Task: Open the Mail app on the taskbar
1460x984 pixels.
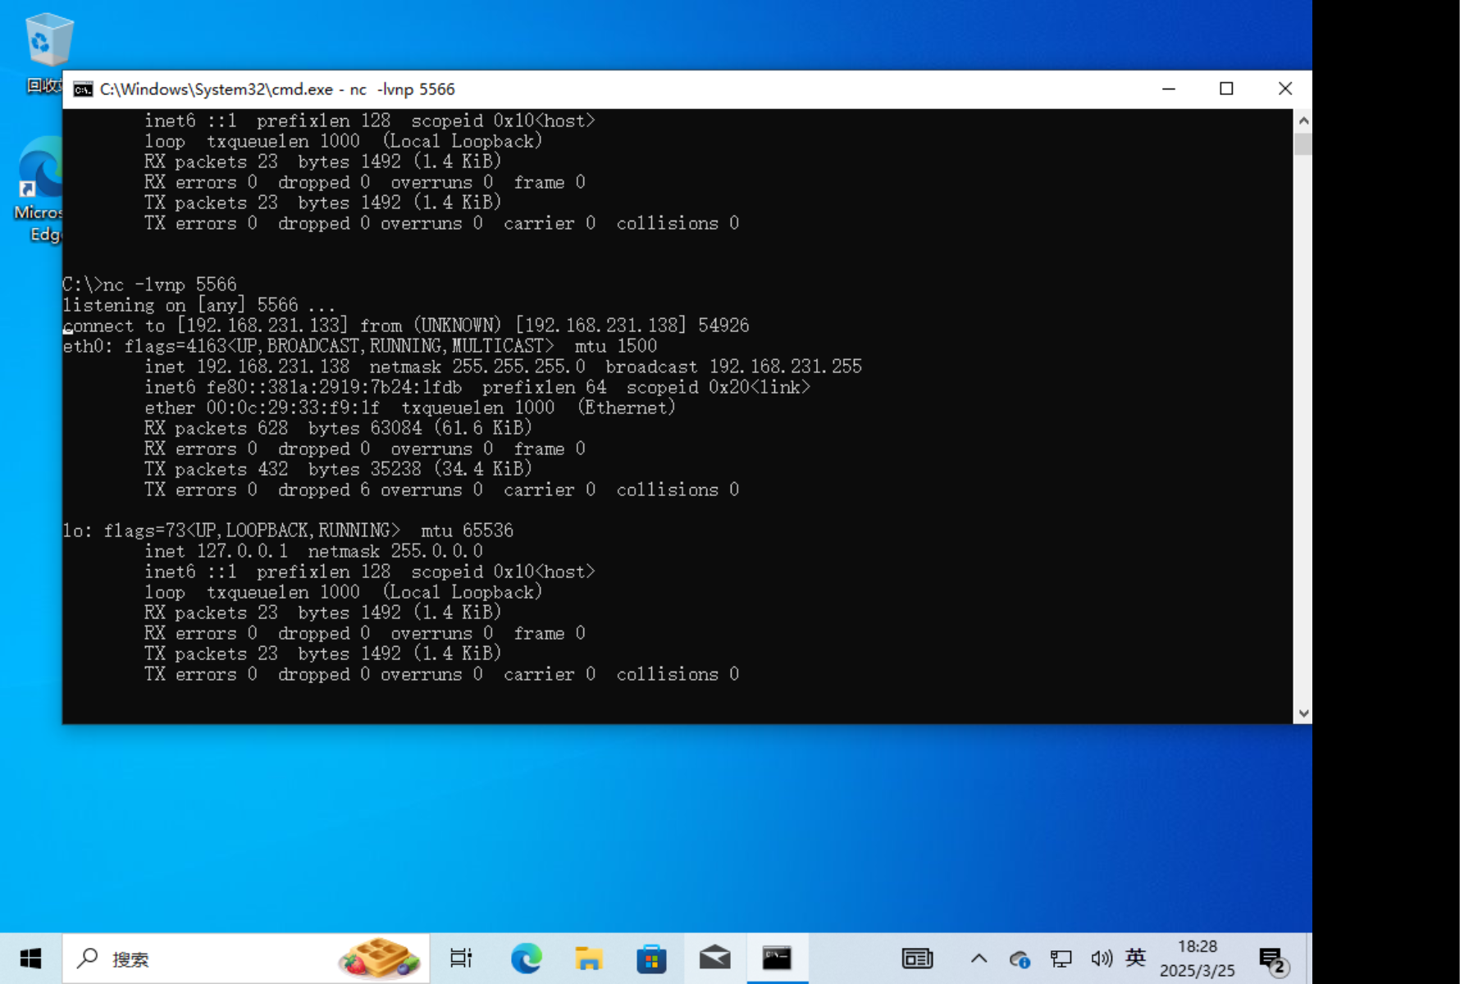Action: click(714, 958)
